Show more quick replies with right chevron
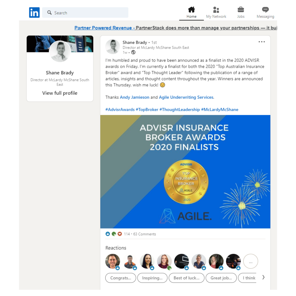Image resolution: width=296 pixels, height=296 pixels. 263,277
